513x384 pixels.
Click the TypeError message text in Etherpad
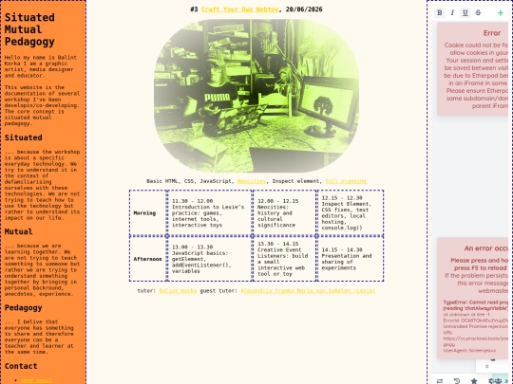pyautogui.click(x=476, y=305)
